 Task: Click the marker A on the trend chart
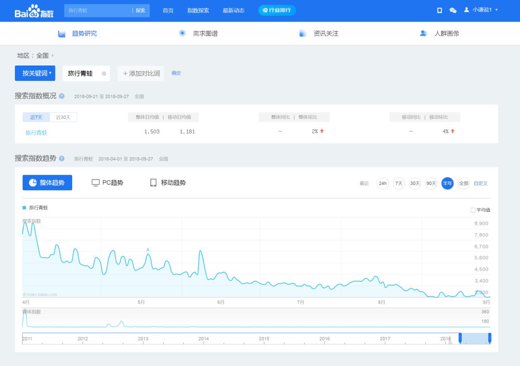(x=148, y=250)
